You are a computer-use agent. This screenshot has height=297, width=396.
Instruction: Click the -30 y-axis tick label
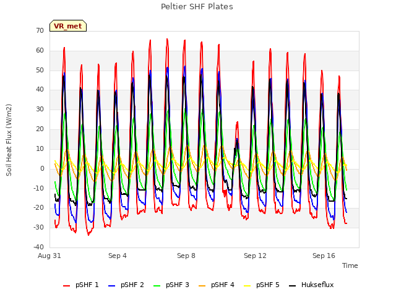tap(39, 227)
